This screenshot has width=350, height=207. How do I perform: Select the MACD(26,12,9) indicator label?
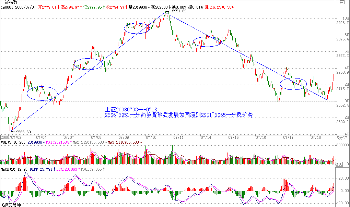14,169
